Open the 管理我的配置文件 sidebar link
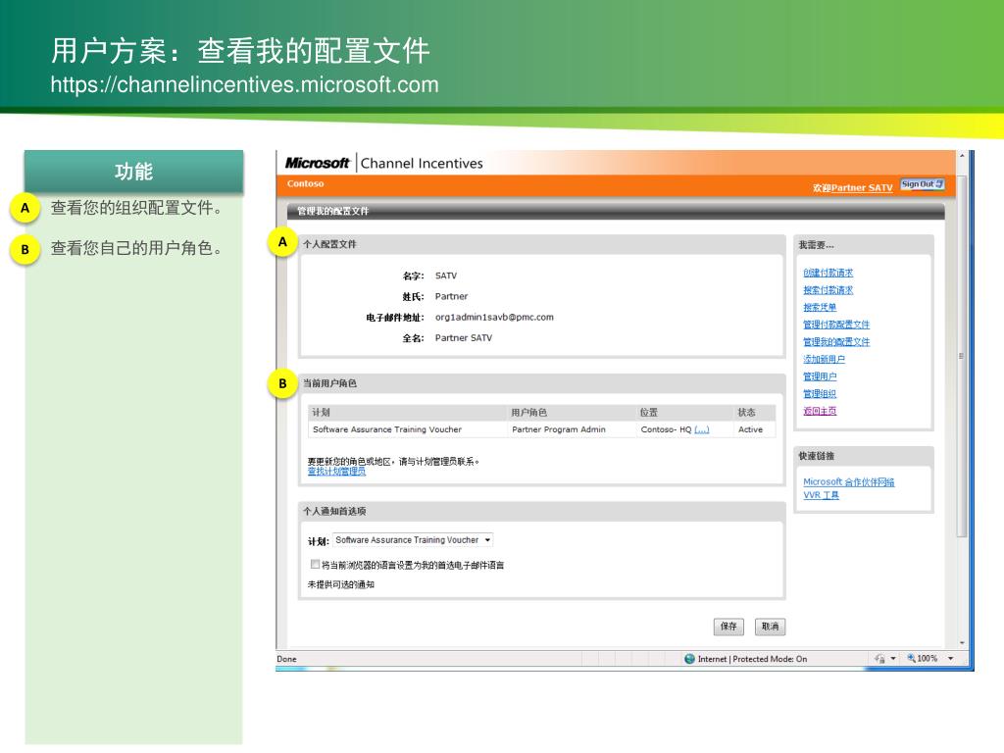The width and height of the screenshot is (1004, 753). tap(836, 342)
